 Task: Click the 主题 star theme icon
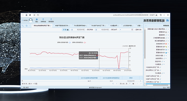[x=37, y=19]
